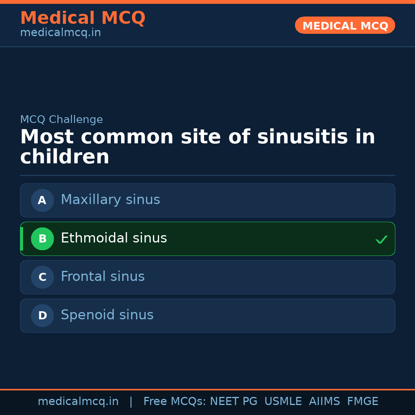
Task: Click the letter D circle badge
Action: tap(42, 315)
